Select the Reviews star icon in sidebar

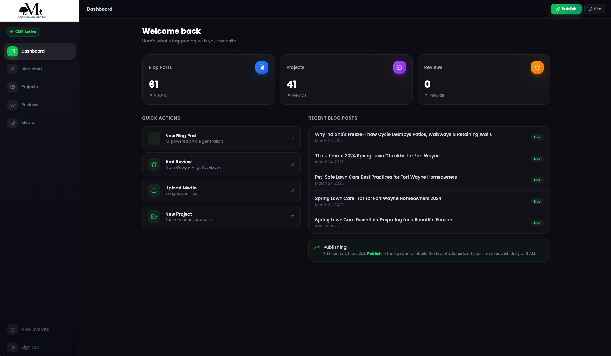pyautogui.click(x=12, y=105)
